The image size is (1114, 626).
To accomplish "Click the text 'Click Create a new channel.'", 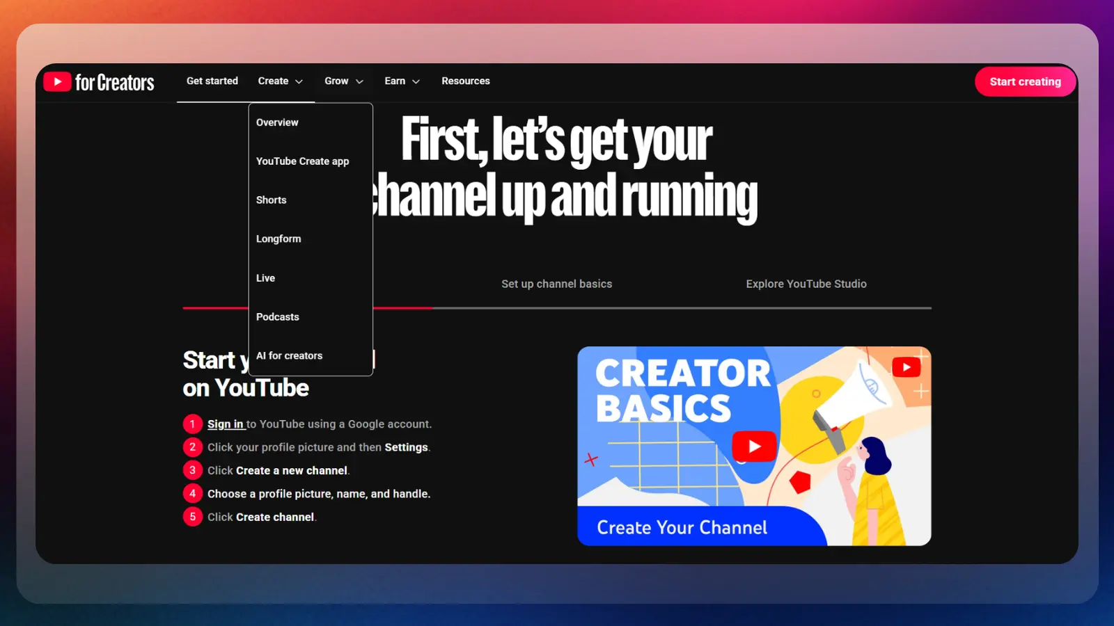I will [278, 471].
